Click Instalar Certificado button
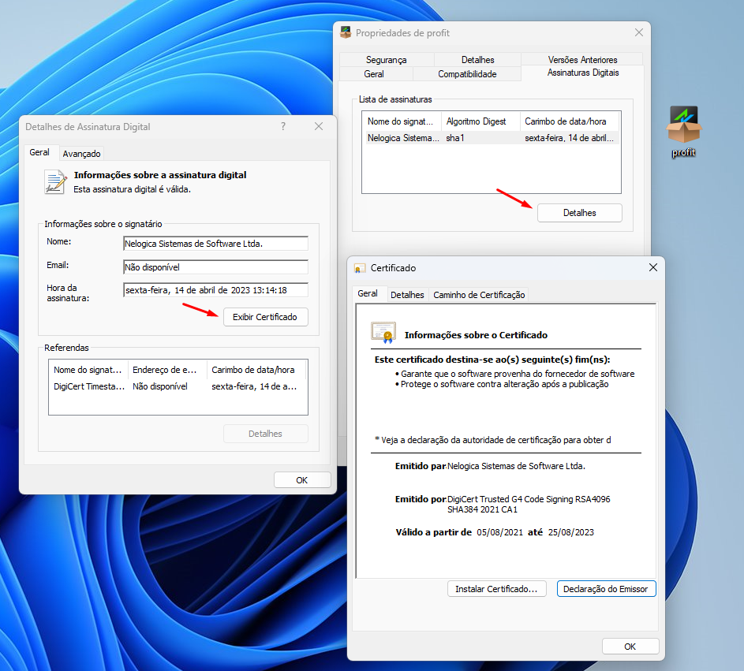Screen dimensions: 744x671 (x=496, y=588)
